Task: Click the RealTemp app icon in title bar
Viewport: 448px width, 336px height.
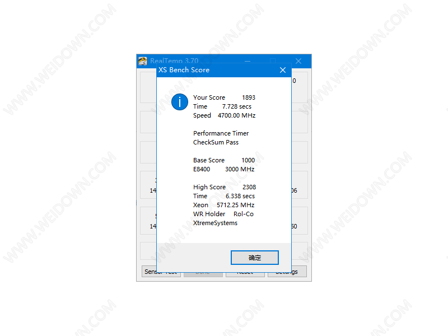Action: [143, 61]
